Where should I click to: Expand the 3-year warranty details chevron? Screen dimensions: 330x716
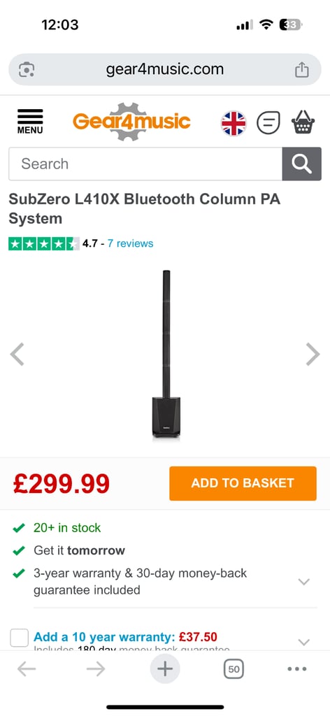tap(303, 582)
